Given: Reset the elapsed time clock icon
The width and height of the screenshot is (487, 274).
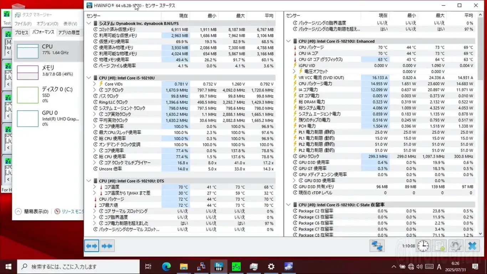Looking at the screenshot, I should click(x=423, y=246).
